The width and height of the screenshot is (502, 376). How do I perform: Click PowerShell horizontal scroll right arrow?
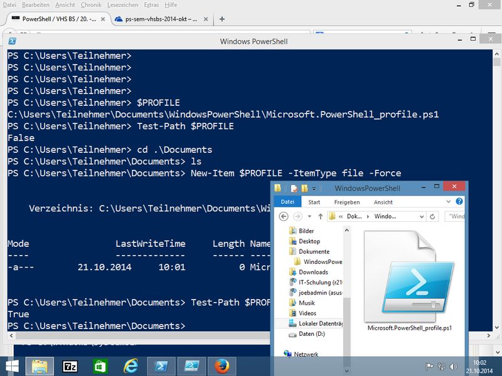(x=489, y=335)
